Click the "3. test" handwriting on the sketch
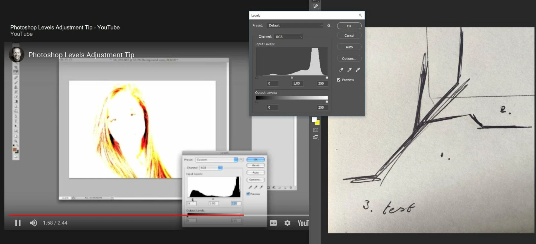Image resolution: width=536 pixels, height=244 pixels. (389, 208)
